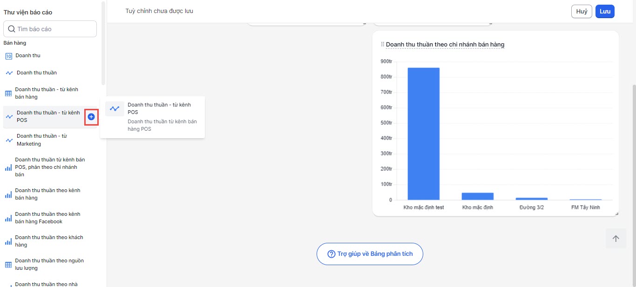636x287 pixels.
Task: Click the scroll-to-top arrow button
Action: 616,239
